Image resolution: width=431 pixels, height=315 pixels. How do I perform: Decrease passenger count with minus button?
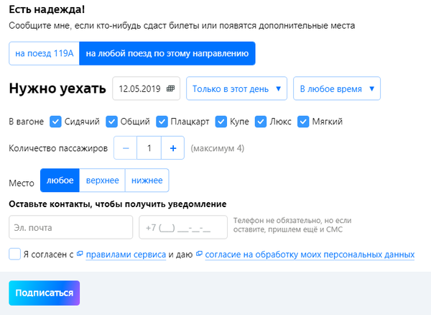[x=126, y=148]
